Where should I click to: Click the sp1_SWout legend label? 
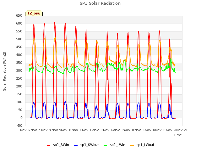[x=90, y=145]
